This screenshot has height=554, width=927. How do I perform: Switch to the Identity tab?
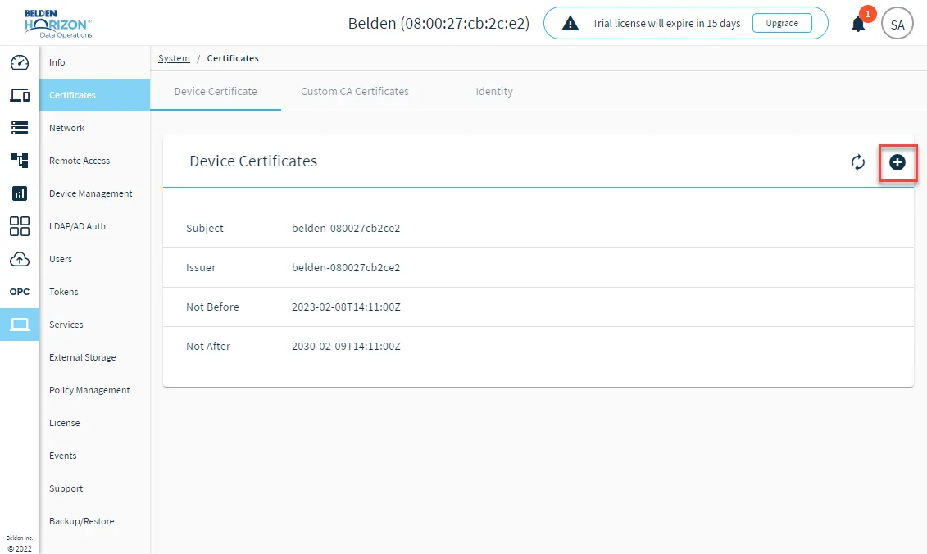point(494,91)
